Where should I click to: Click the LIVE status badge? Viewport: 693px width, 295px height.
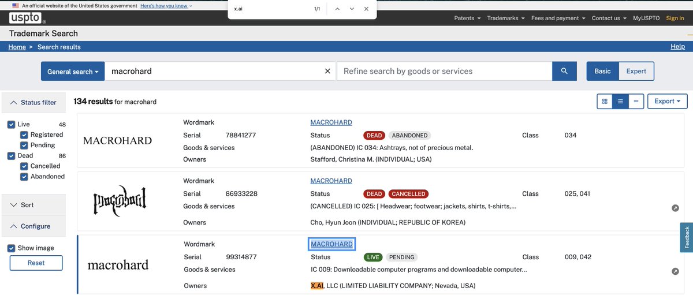[374, 257]
